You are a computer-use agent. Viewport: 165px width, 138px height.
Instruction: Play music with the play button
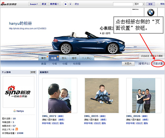[x=66, y=4]
